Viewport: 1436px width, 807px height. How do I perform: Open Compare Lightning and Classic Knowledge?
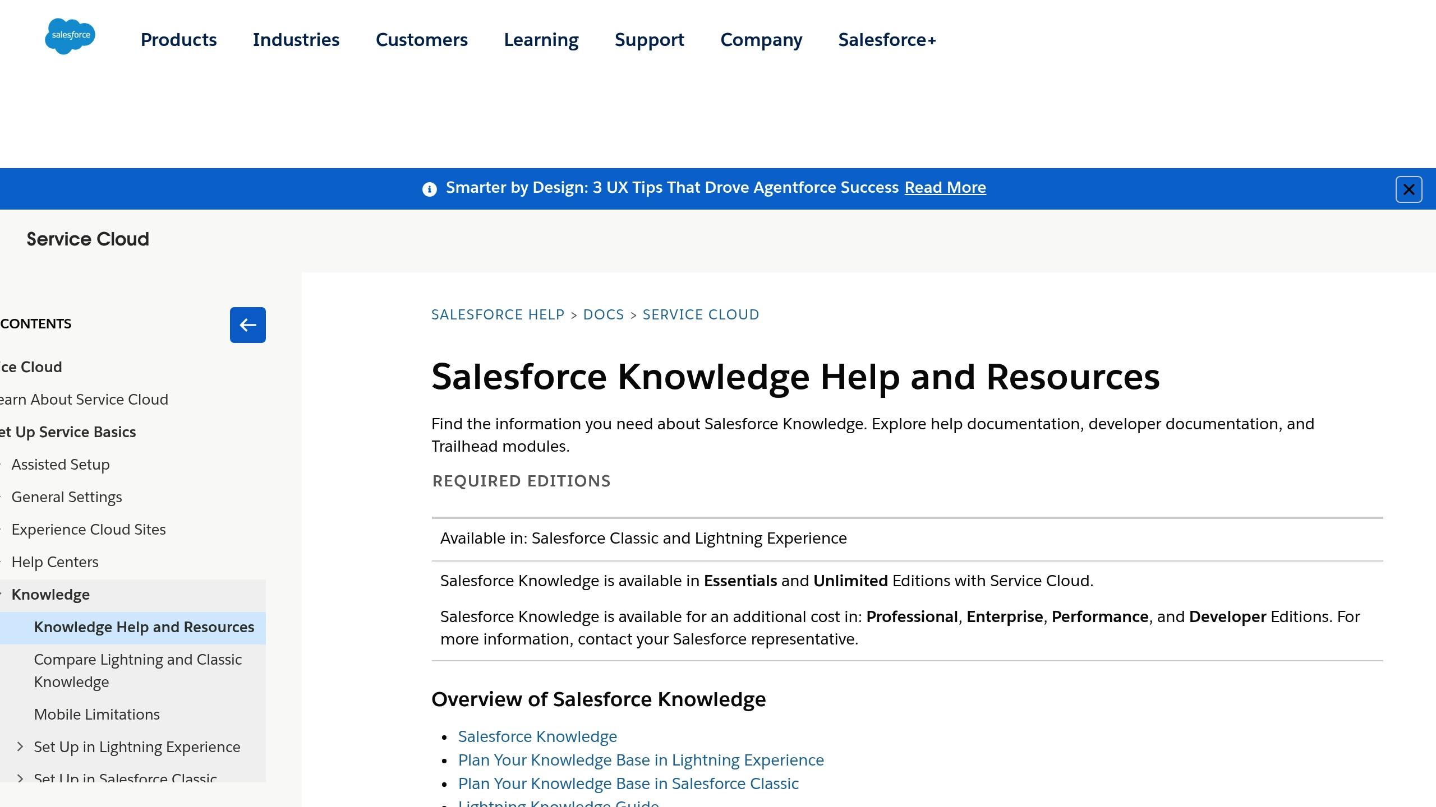(138, 671)
